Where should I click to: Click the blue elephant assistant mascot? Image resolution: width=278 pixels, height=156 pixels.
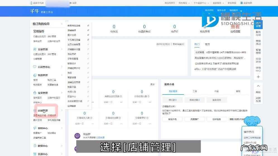pyautogui.click(x=252, y=121)
